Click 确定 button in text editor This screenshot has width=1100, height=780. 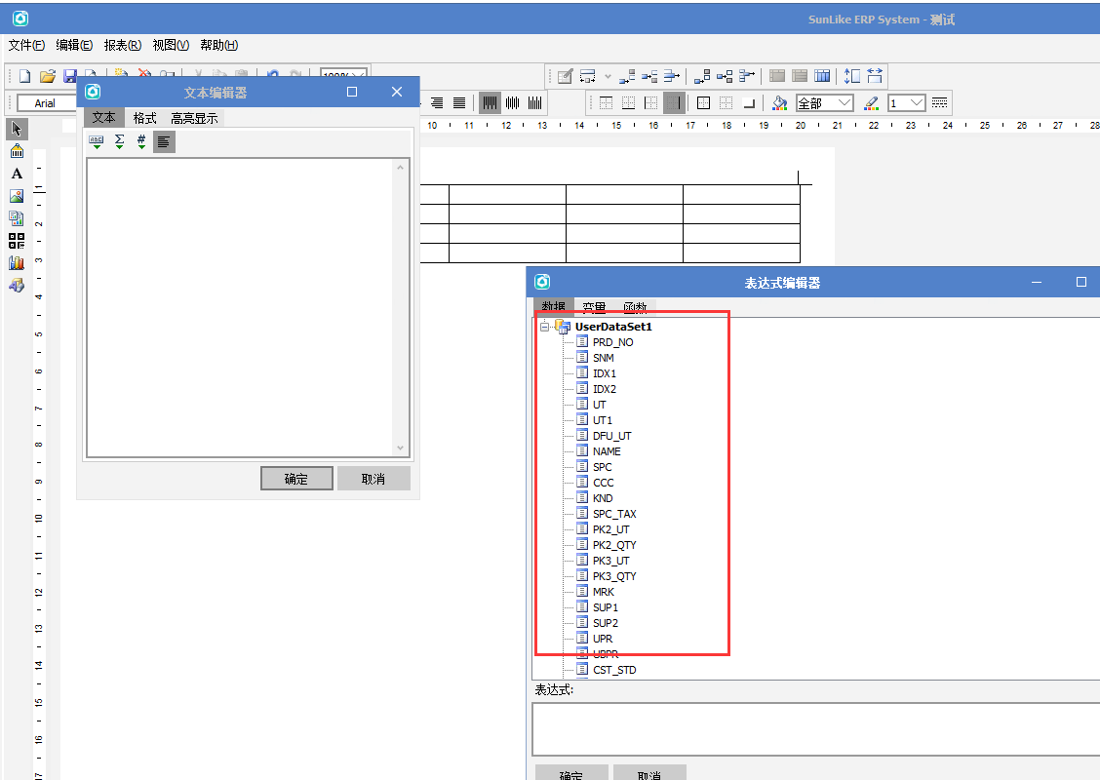tap(296, 479)
